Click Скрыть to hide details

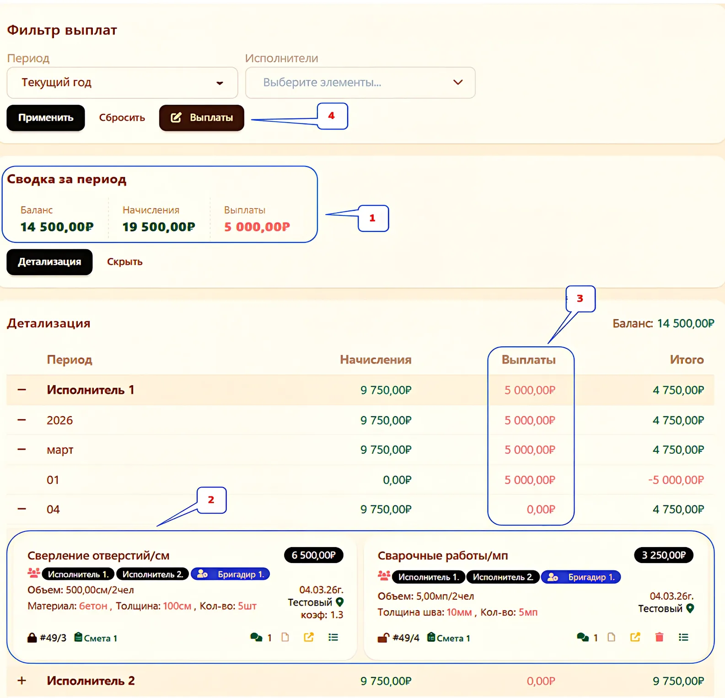coord(125,262)
